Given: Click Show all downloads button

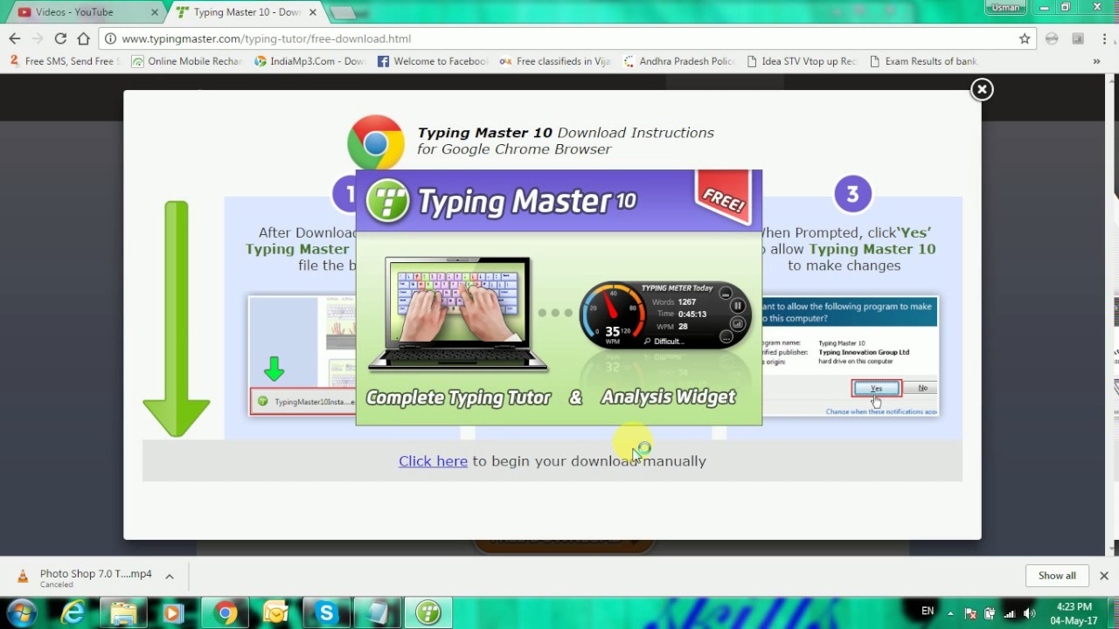Looking at the screenshot, I should point(1057,576).
